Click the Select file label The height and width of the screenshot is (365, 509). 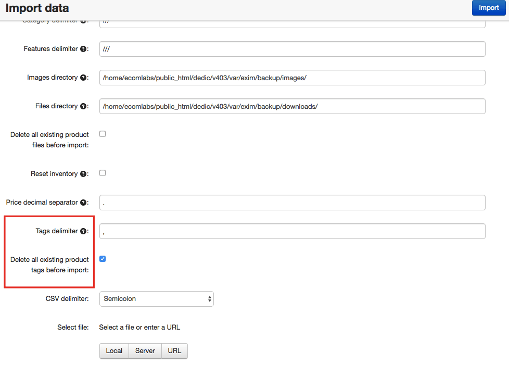73,328
